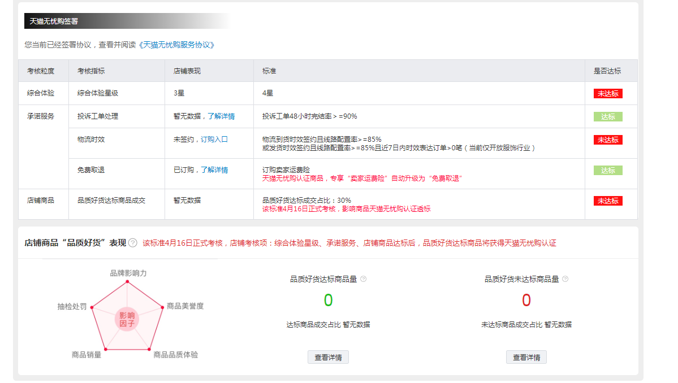Click 查看详情 under 品质好货未达标商品量
This screenshot has width=678, height=383.
tap(526, 357)
